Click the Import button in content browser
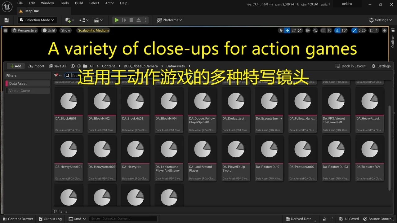The width and height of the screenshot is (397, 223). point(36,66)
